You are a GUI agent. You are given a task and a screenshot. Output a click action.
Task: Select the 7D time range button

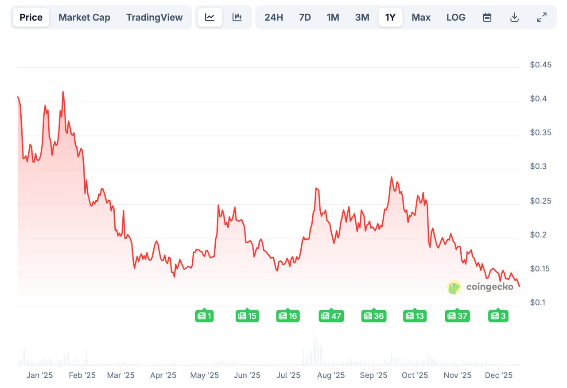click(305, 17)
